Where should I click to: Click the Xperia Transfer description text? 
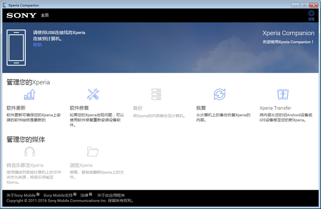pyautogui.click(x=286, y=117)
